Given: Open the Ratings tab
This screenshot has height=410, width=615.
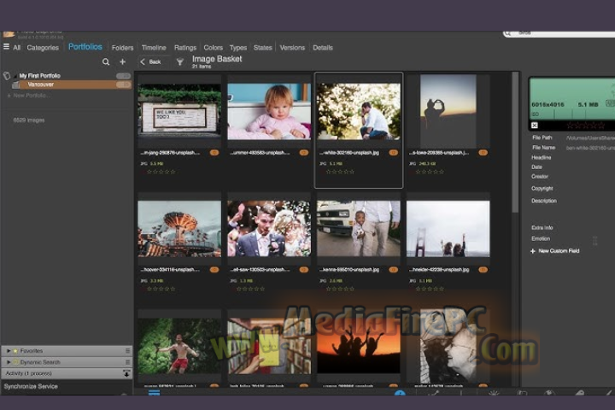Looking at the screenshot, I should [185, 48].
